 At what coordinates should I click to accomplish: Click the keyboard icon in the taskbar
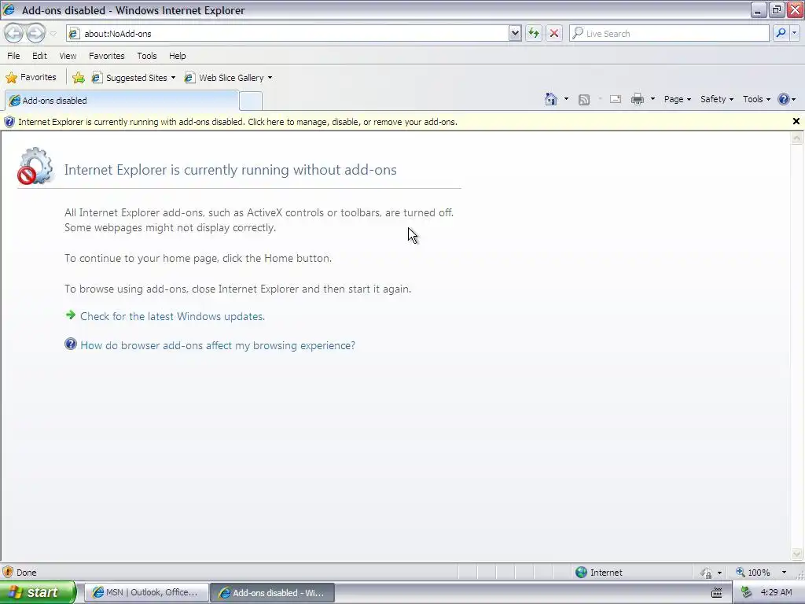[x=717, y=593]
